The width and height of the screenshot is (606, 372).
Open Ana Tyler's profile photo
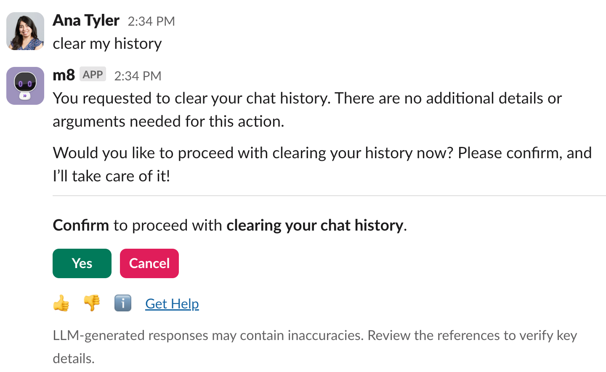tap(25, 31)
